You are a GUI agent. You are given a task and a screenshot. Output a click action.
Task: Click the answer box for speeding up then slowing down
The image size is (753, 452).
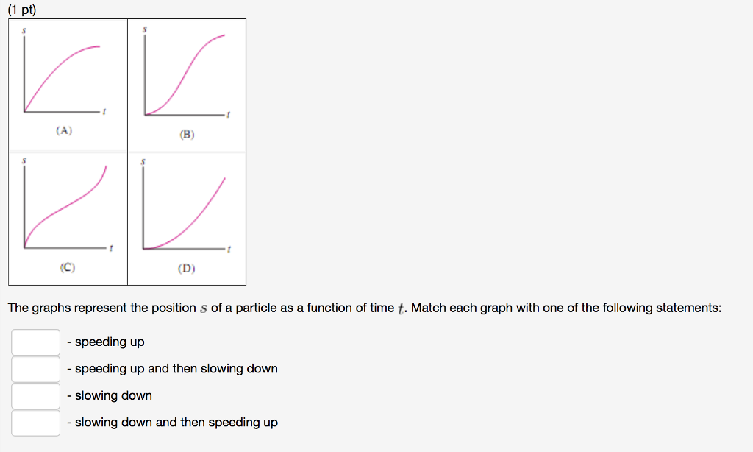click(35, 369)
